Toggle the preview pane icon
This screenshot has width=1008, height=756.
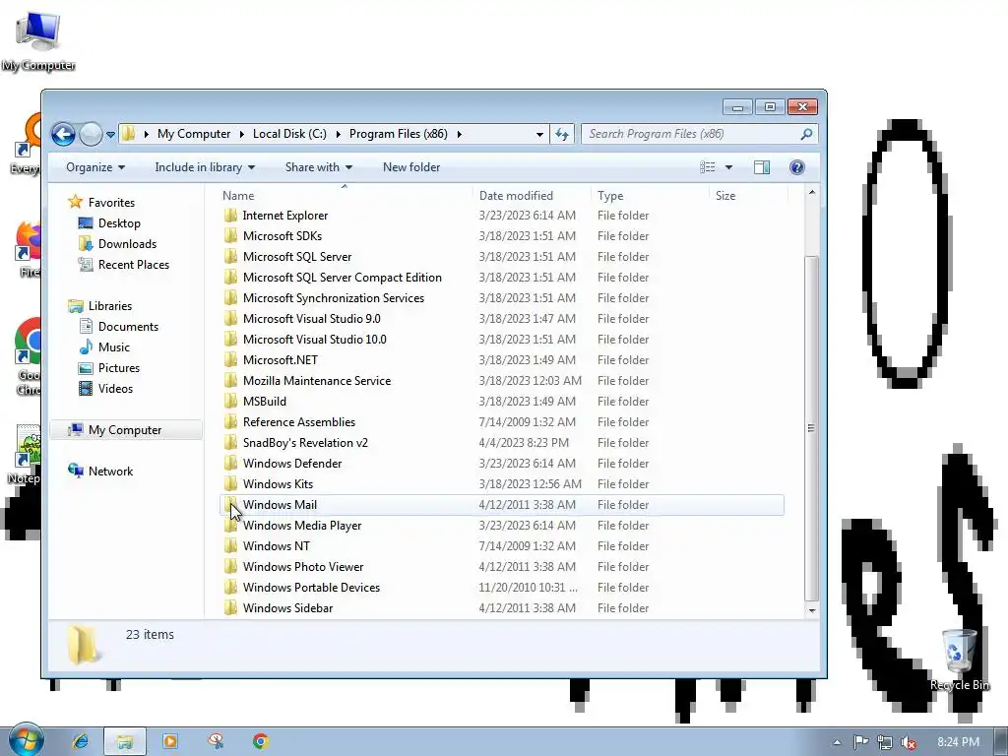(x=762, y=167)
